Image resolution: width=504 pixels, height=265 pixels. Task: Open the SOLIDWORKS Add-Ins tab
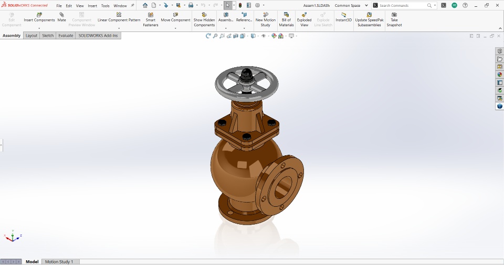[98, 36]
